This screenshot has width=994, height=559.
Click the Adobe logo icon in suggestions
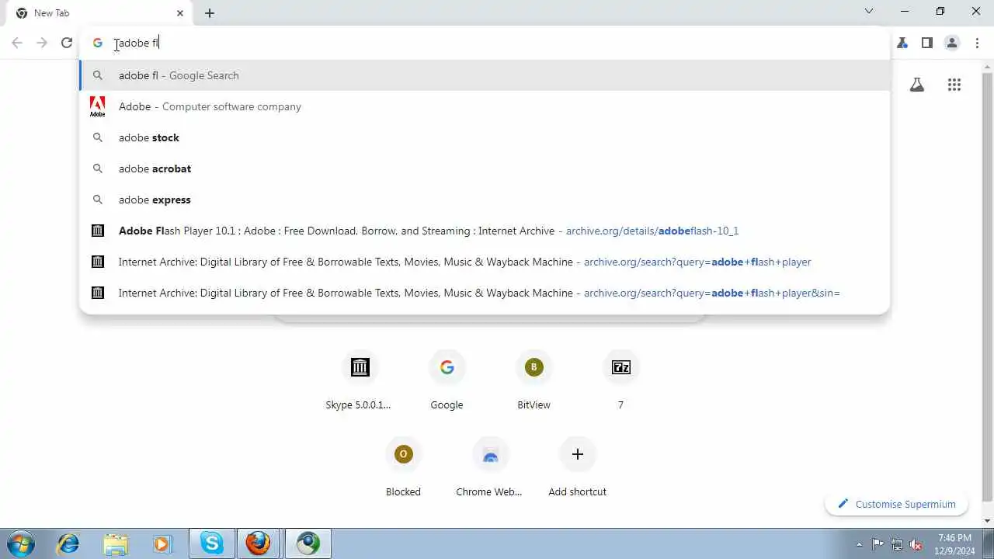[98, 106]
